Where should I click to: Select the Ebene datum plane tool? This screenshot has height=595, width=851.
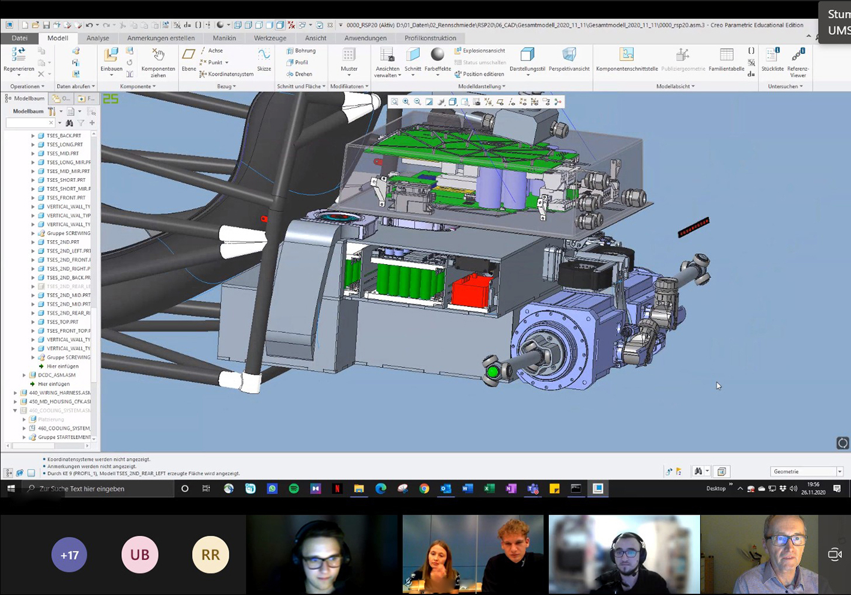tap(189, 55)
